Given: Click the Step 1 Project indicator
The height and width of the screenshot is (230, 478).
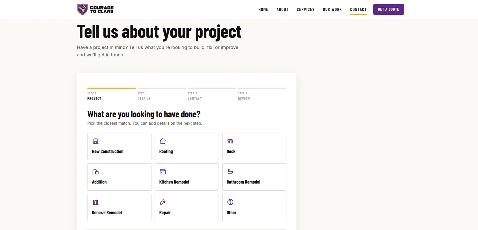Looking at the screenshot, I should [111, 94].
